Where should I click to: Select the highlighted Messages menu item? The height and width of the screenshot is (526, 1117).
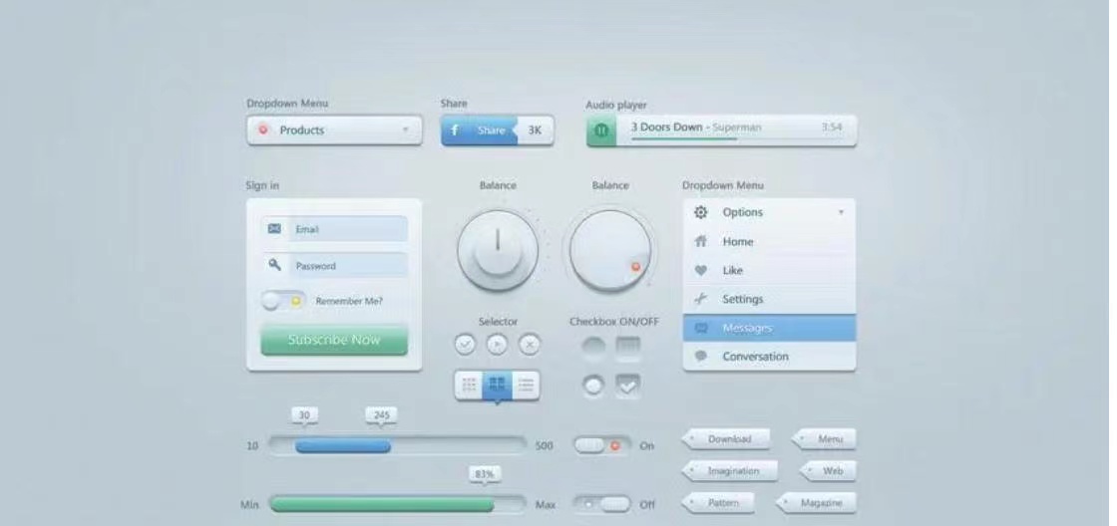pos(769,328)
